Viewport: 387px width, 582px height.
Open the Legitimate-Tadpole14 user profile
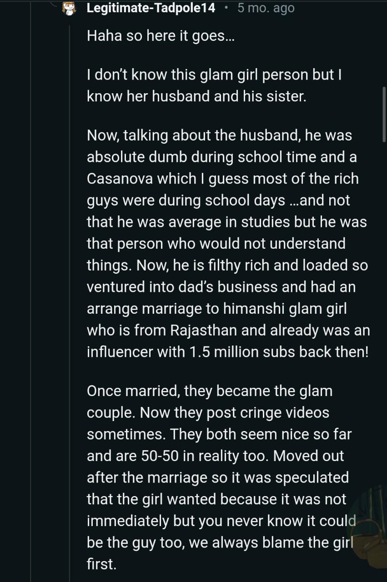[151, 8]
